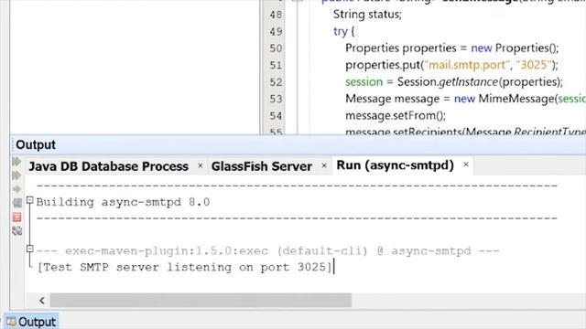This screenshot has height=329, width=586.
Task: Click 'Test SMTP server listening on port 3025' line
Action: click(x=185, y=267)
